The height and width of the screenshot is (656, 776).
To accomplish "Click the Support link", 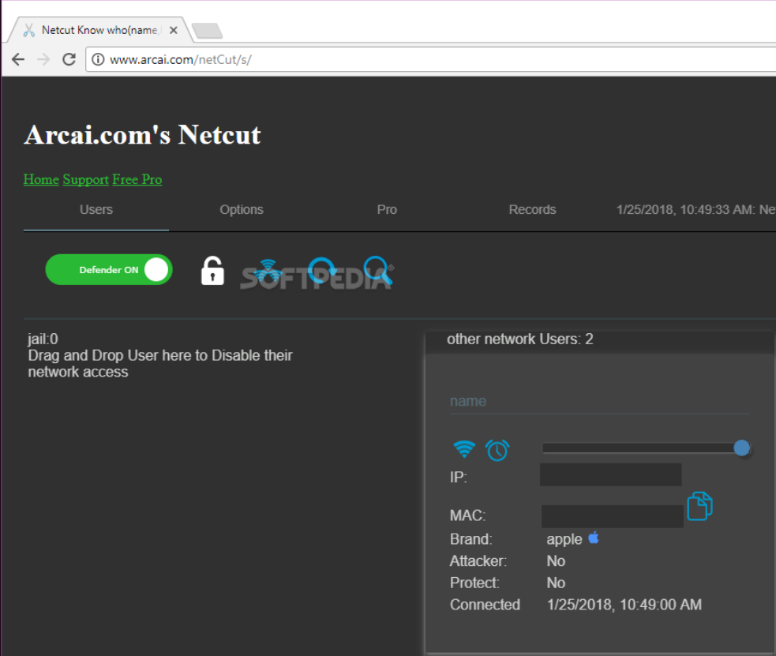I will click(85, 179).
